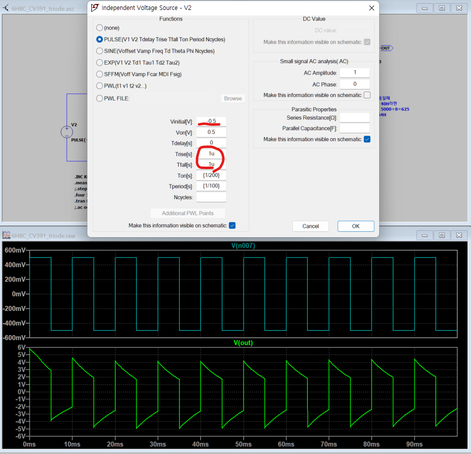Viewport: 471px width, 454px height.
Task: Click the Series Resistance input field
Action: click(x=354, y=118)
